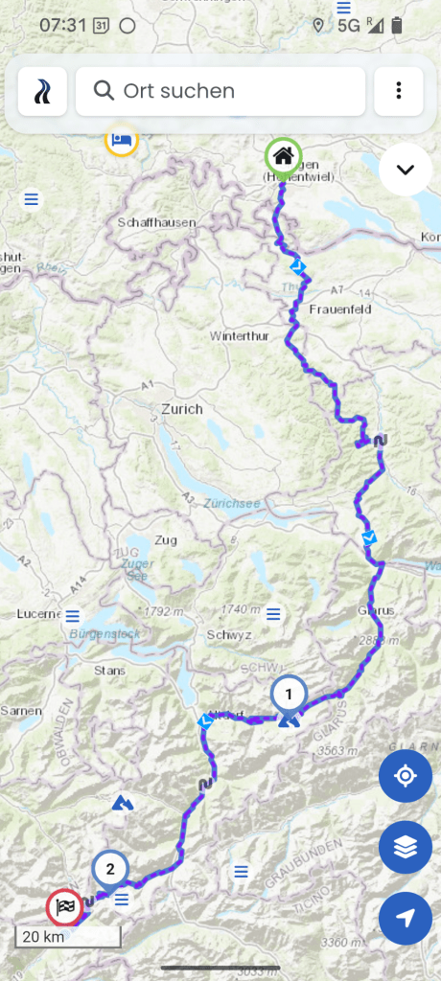
Task: Open the map layers selector
Action: point(406,847)
